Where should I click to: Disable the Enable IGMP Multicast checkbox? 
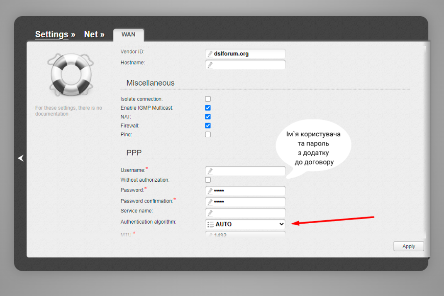click(x=207, y=108)
